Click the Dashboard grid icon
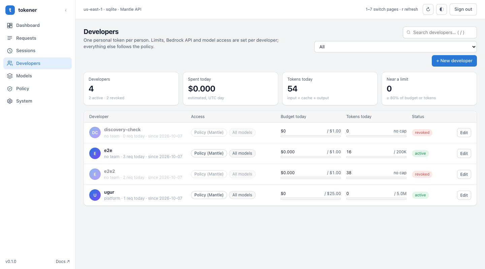 click(x=10, y=26)
